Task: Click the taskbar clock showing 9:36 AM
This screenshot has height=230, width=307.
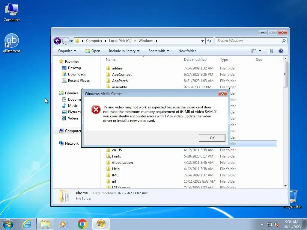Action: pyautogui.click(x=292, y=224)
